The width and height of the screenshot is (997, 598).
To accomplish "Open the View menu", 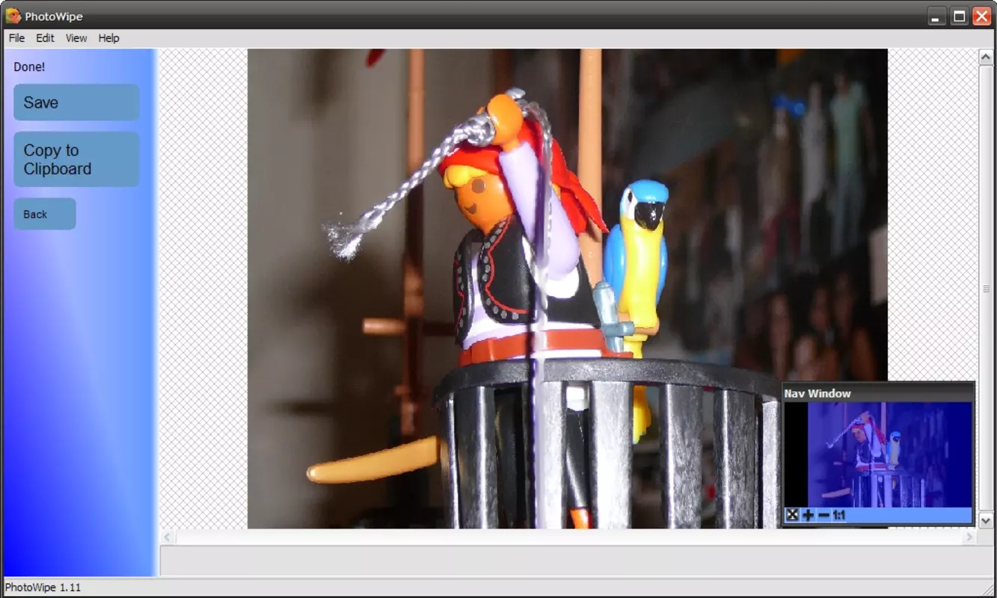I will (x=76, y=38).
